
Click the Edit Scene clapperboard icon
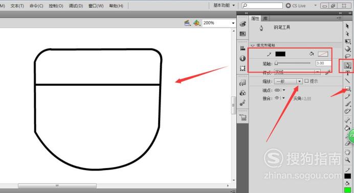click(187, 23)
